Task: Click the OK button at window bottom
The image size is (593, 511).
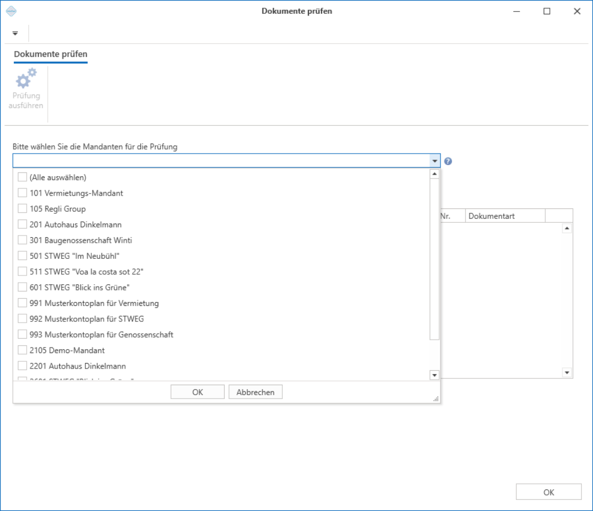Action: (x=549, y=492)
